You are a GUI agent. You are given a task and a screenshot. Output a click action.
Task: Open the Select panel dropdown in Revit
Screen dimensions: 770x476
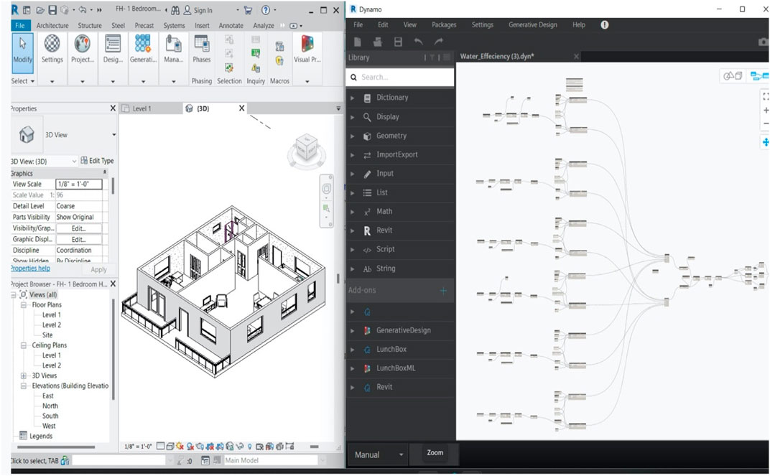22,81
